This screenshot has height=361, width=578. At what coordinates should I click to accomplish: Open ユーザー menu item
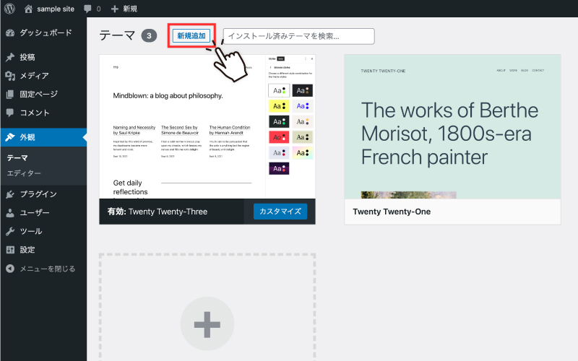pyautogui.click(x=43, y=213)
